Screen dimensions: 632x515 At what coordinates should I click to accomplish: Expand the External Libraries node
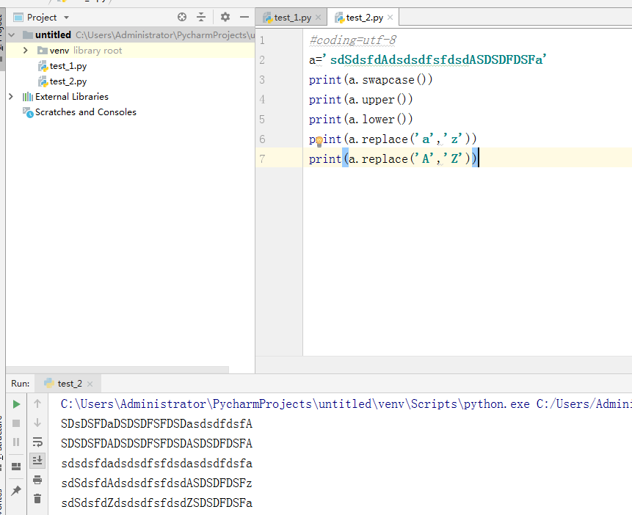click(x=11, y=97)
